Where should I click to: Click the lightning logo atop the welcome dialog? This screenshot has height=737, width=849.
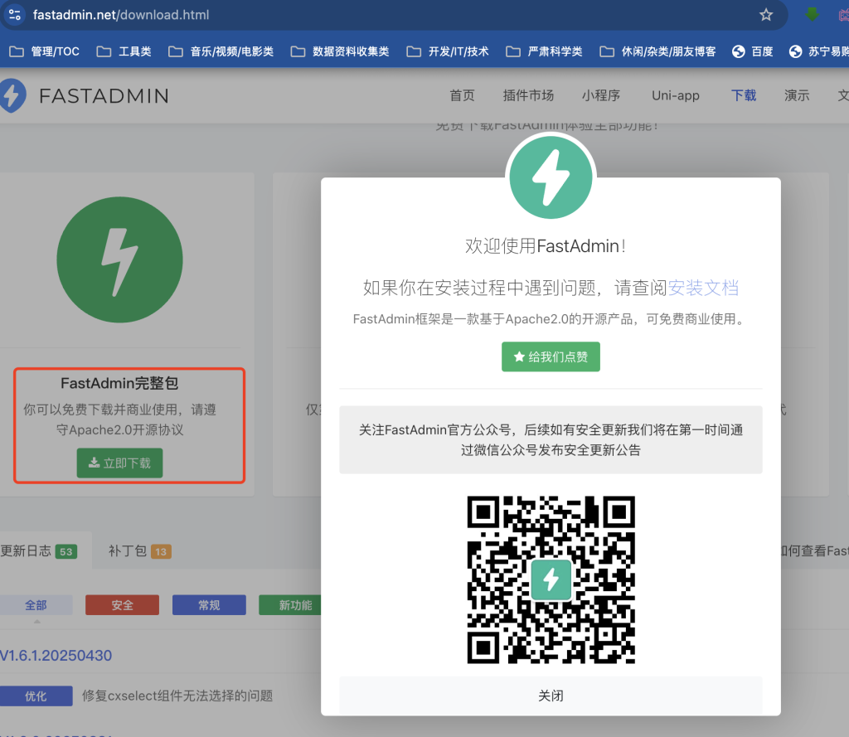click(551, 178)
